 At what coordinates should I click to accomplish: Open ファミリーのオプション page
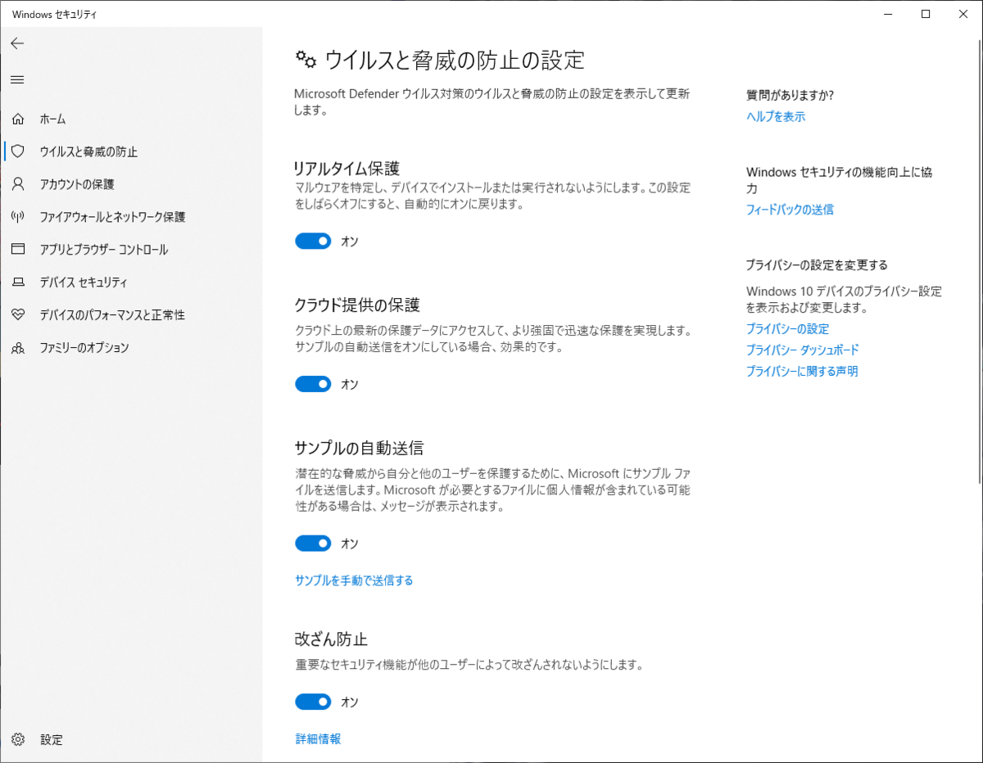click(131, 348)
